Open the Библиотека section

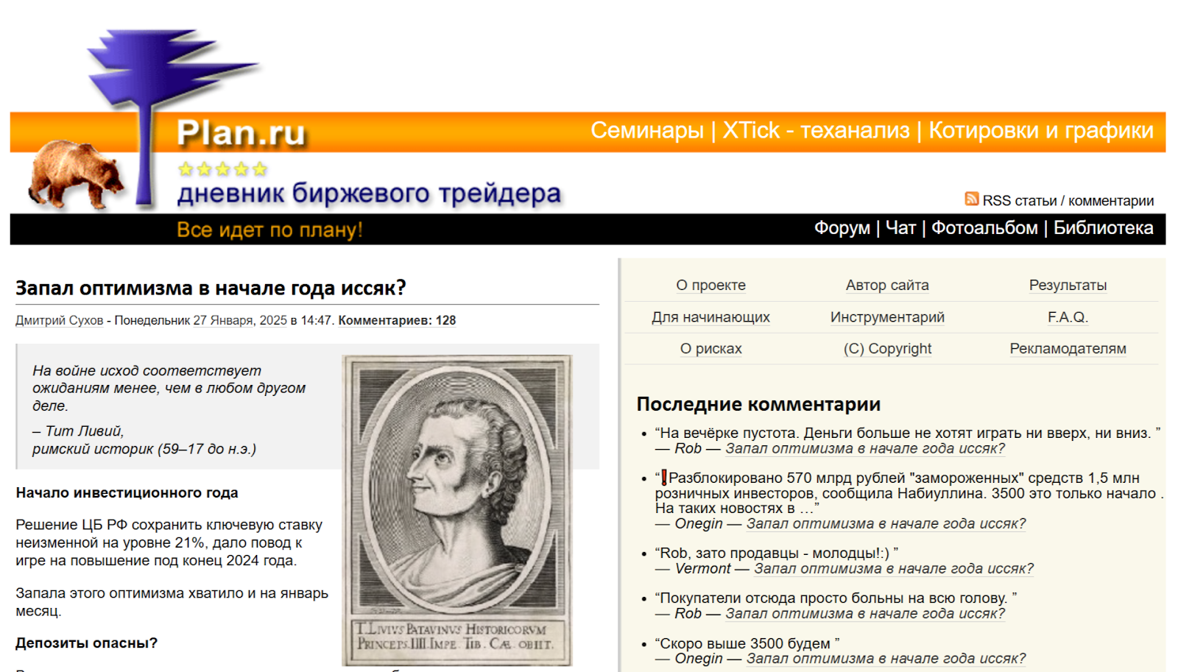tap(1103, 228)
